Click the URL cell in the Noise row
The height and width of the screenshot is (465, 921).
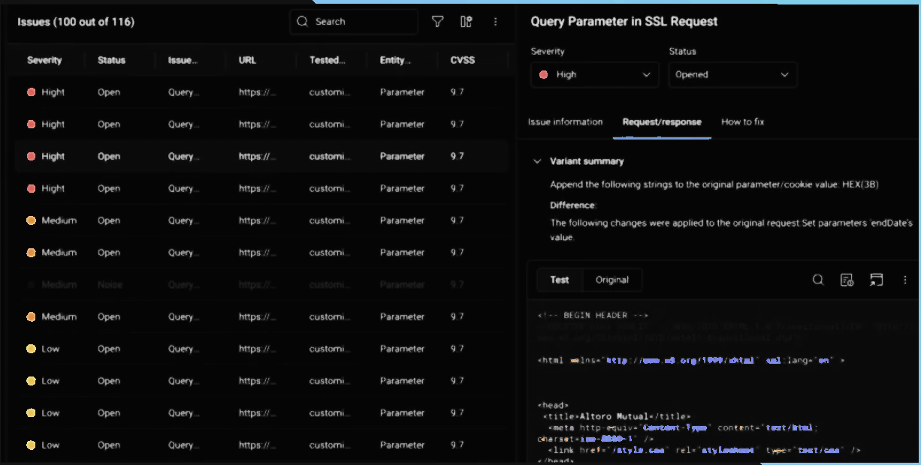[257, 285]
